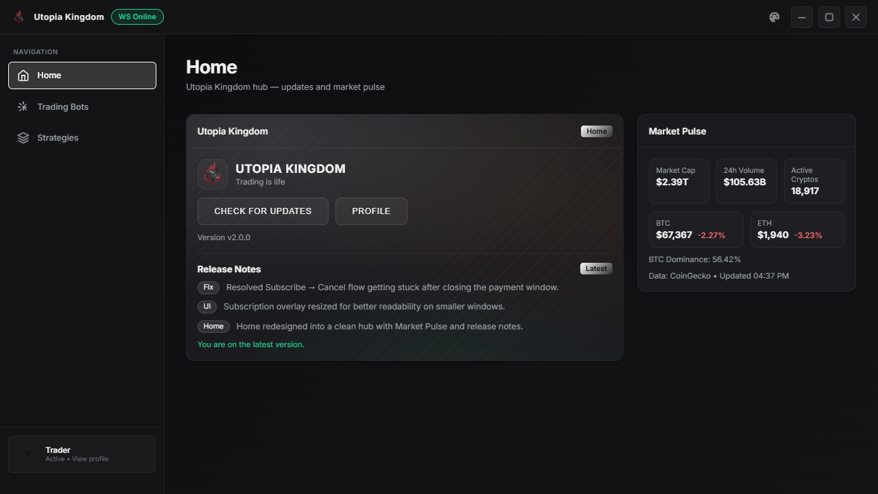Screen dimensions: 878x494
Task: Open the theme palette icon
Action: click(x=774, y=17)
